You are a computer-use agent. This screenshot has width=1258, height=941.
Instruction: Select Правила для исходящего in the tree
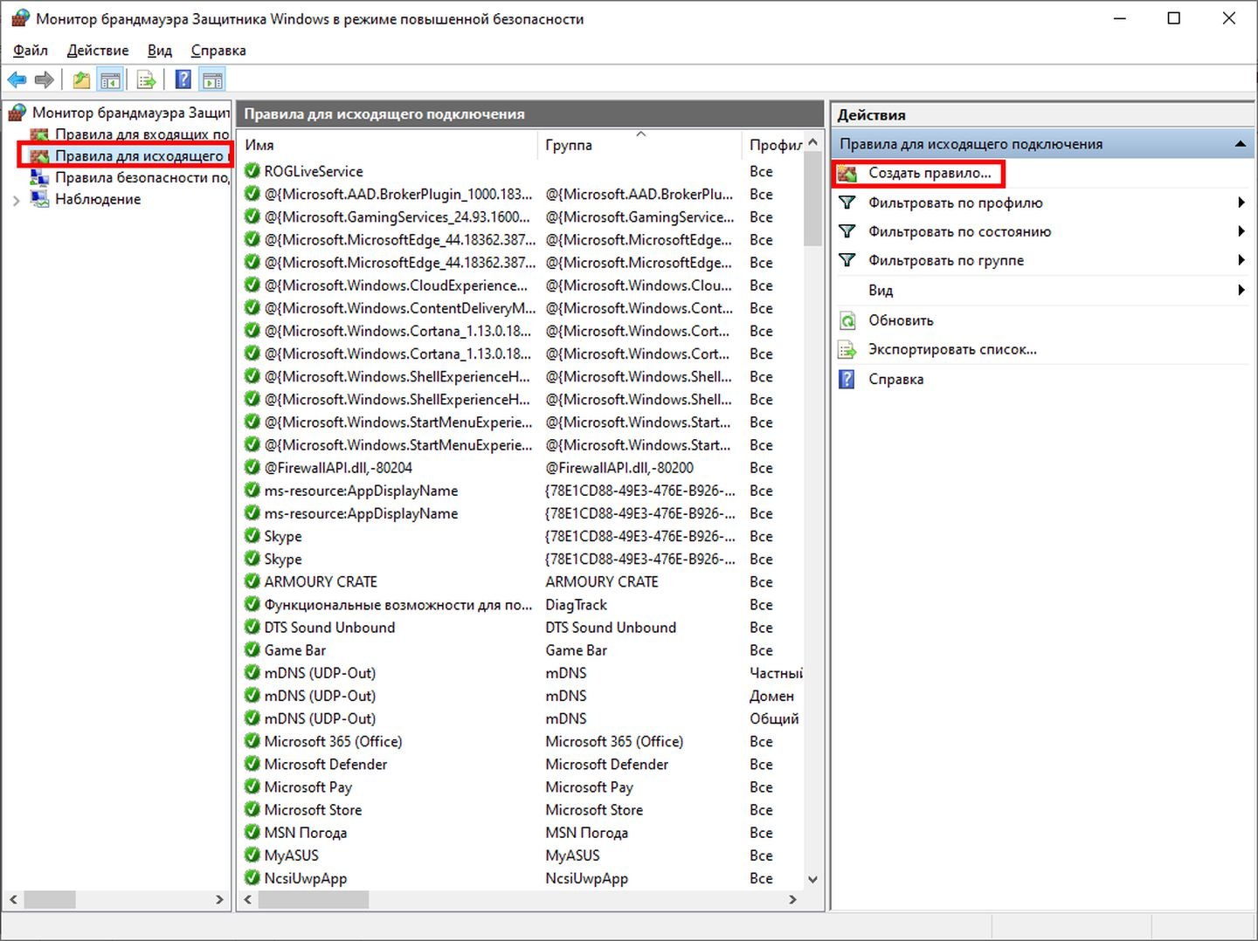(x=141, y=155)
